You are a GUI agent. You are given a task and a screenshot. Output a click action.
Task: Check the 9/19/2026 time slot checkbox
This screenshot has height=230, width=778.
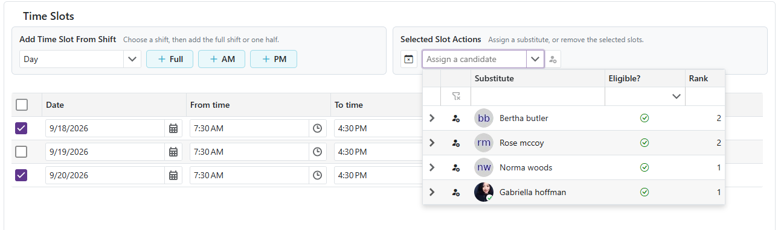[x=22, y=152]
